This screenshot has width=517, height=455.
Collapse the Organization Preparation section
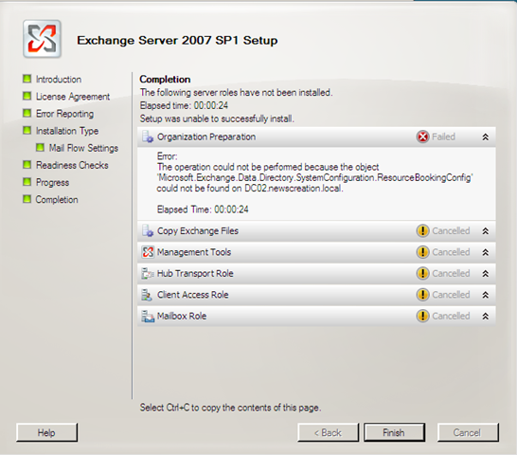(486, 137)
